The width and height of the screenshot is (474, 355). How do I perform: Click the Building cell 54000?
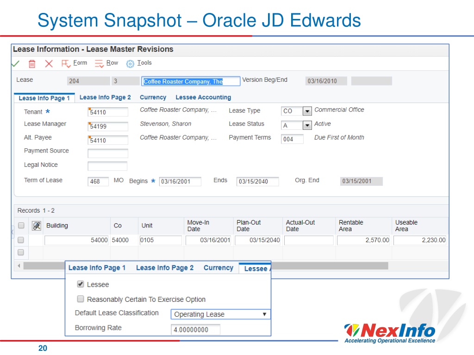(x=76, y=240)
